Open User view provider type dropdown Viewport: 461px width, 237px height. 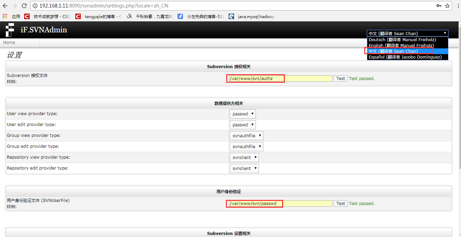point(243,114)
